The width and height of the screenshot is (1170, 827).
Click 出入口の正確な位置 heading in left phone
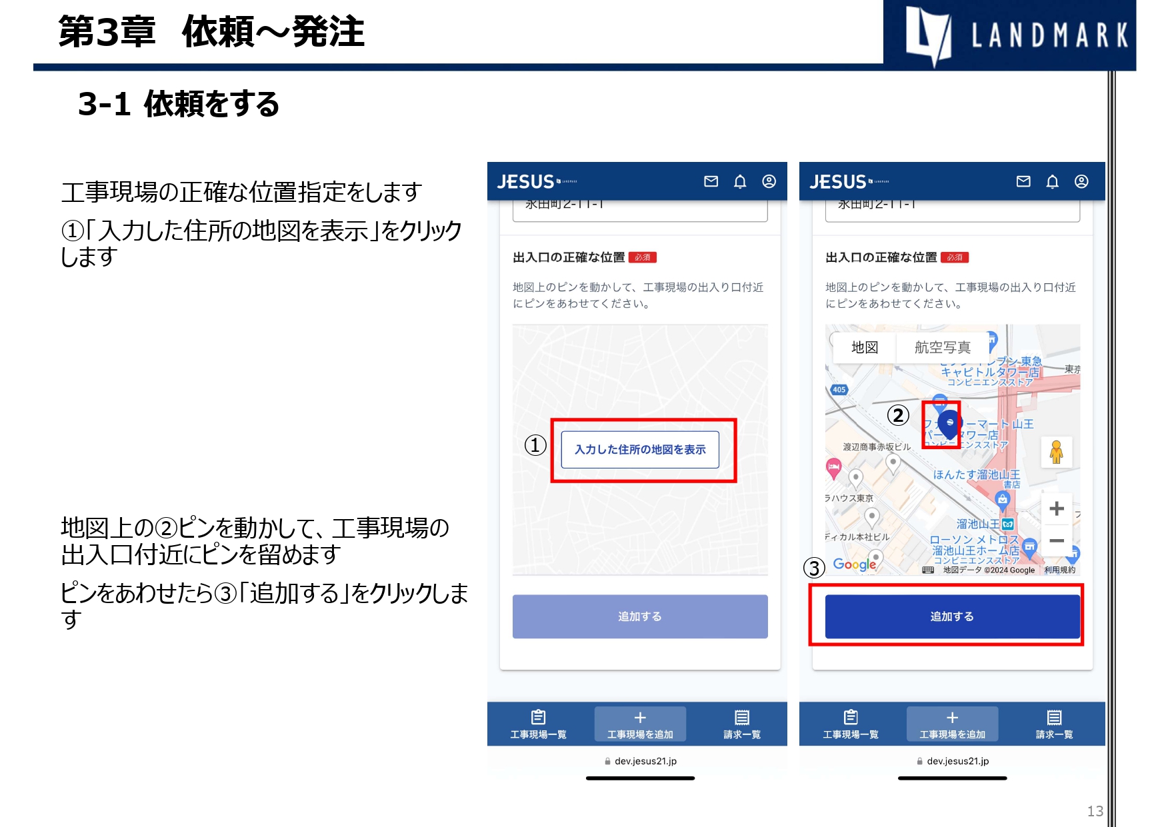[x=569, y=257]
